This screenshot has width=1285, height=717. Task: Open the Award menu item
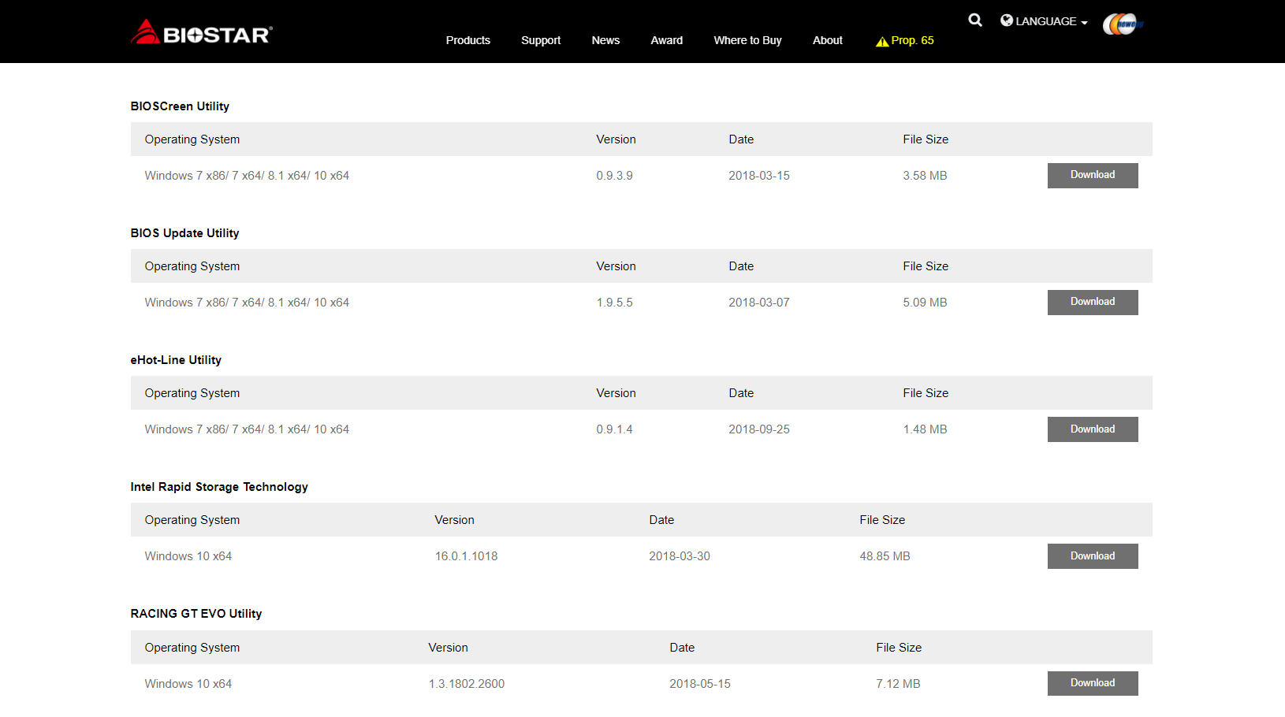[x=667, y=40]
